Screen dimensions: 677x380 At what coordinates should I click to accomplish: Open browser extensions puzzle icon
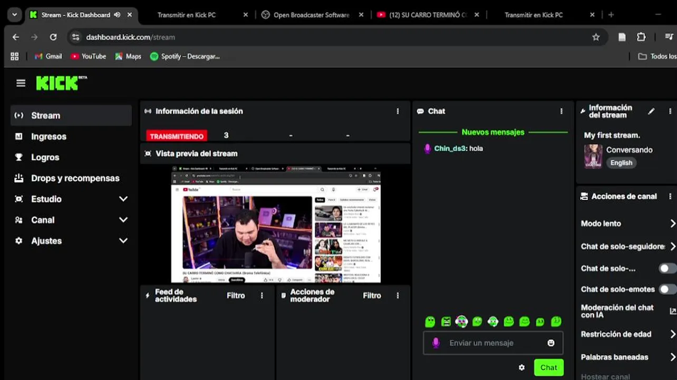coord(641,37)
